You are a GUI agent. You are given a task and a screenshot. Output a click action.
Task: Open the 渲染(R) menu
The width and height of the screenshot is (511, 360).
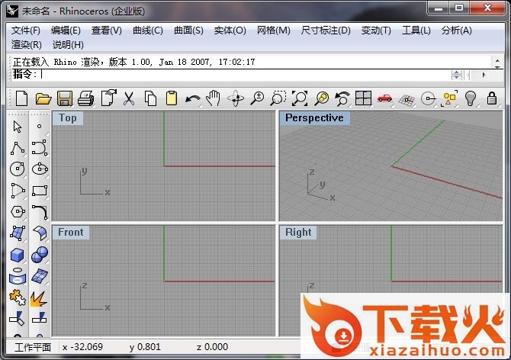(x=27, y=45)
